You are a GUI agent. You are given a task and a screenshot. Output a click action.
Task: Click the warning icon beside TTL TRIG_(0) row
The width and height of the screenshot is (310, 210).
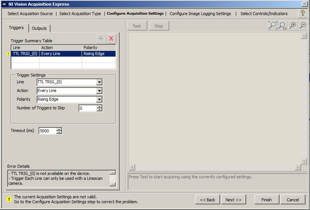[9, 54]
